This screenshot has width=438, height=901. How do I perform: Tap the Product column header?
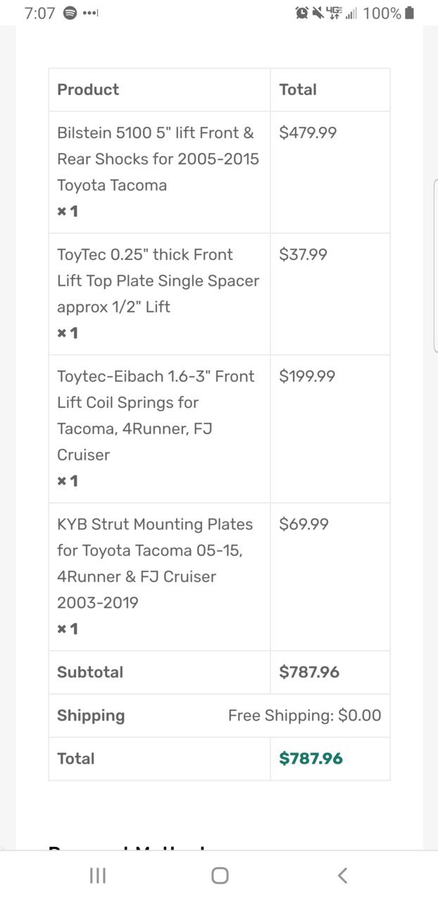[88, 89]
